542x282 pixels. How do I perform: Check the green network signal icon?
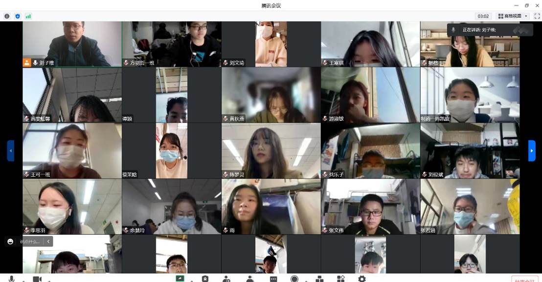click(x=28, y=16)
